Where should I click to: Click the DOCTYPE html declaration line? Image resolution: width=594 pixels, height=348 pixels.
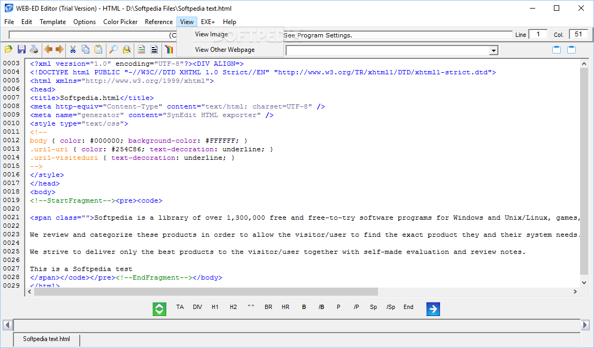coord(263,72)
